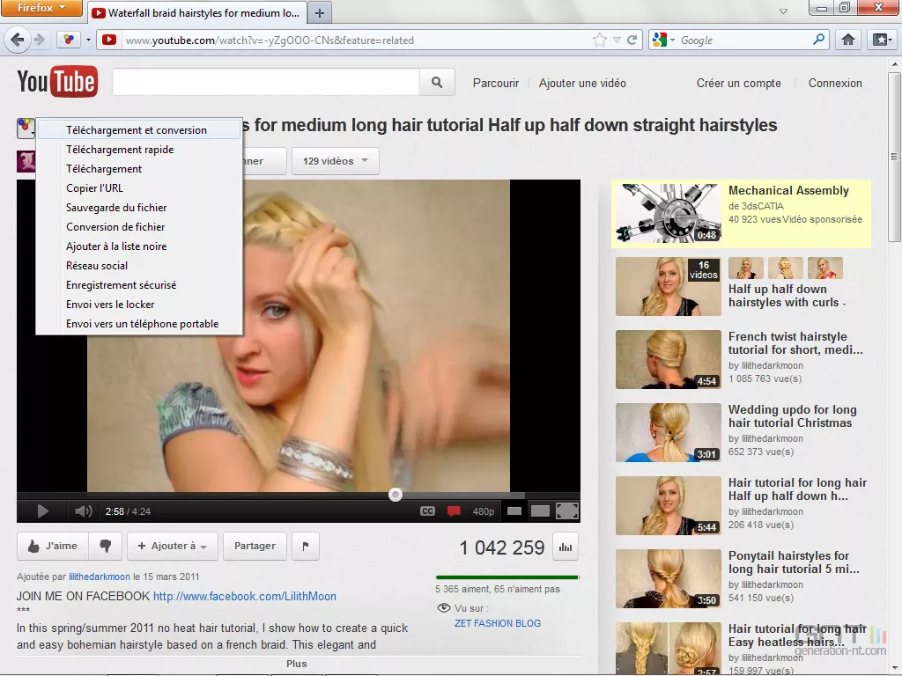This screenshot has height=676, width=902.
Task: Select Copier l'URL from the menu
Action: (x=96, y=187)
